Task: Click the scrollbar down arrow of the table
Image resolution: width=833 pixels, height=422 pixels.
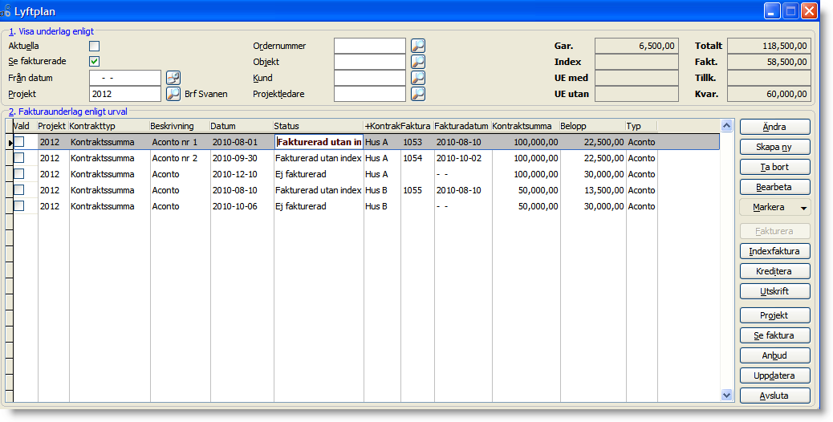Action: click(727, 395)
